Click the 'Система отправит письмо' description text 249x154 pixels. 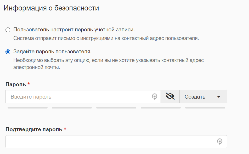(x=106, y=38)
